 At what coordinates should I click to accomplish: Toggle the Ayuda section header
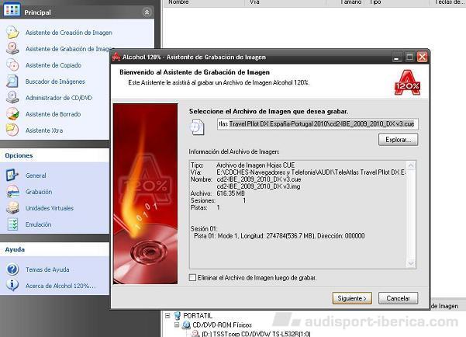click(x=55, y=249)
